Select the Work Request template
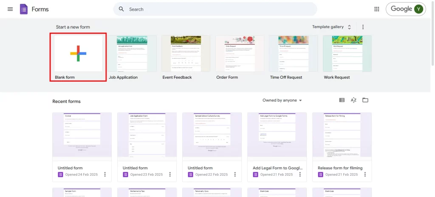 click(x=347, y=53)
